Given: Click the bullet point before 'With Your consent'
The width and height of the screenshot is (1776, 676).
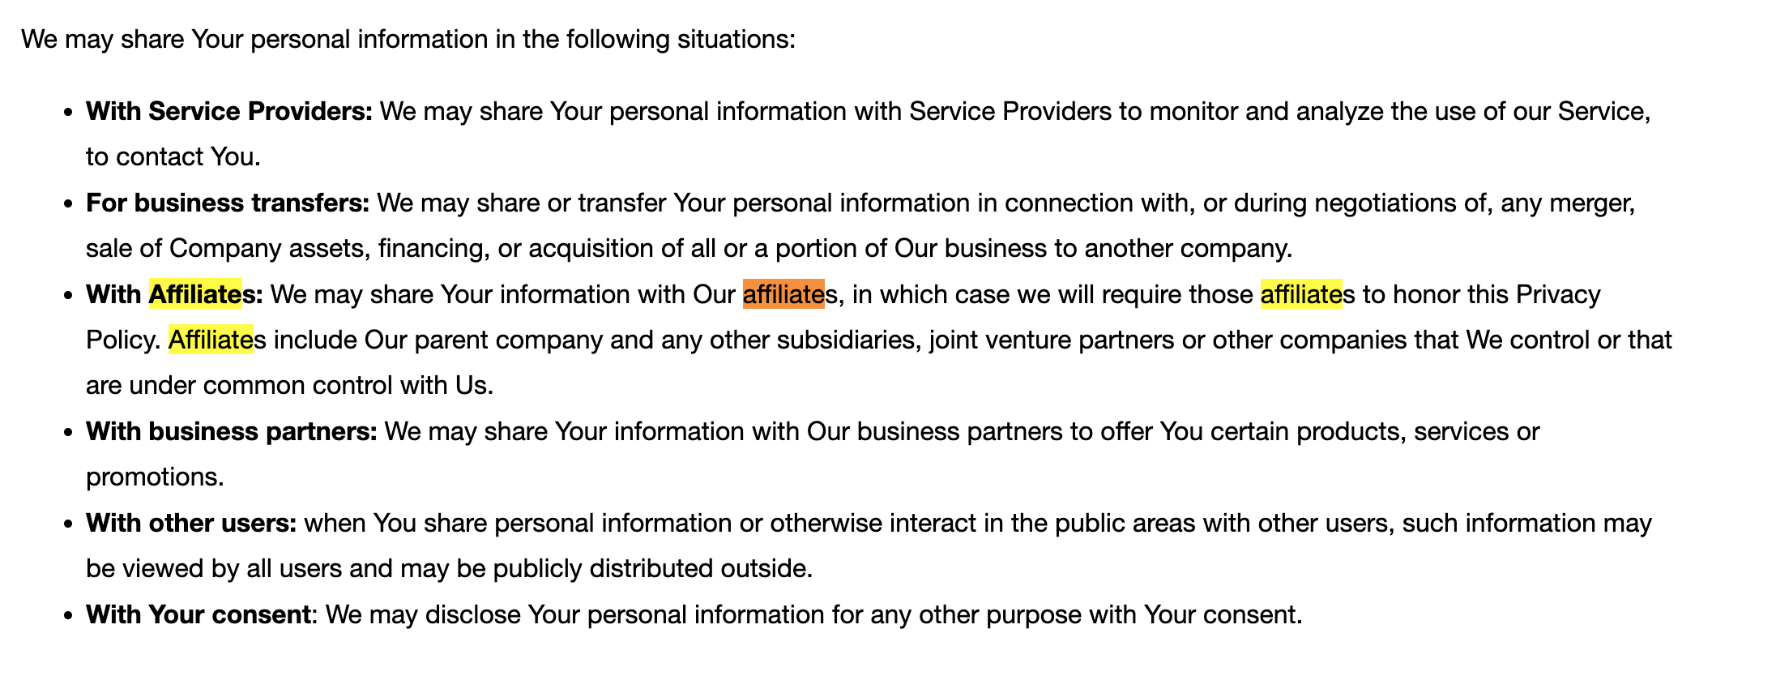Looking at the screenshot, I should click(69, 615).
